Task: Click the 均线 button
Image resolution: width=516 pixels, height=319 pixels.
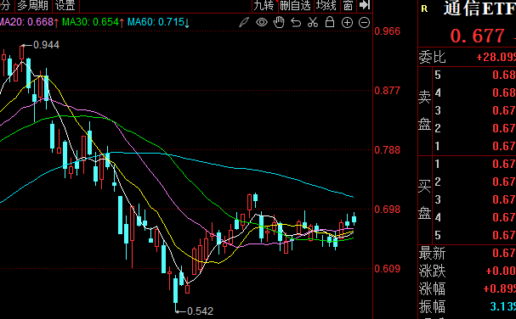Action: point(326,5)
